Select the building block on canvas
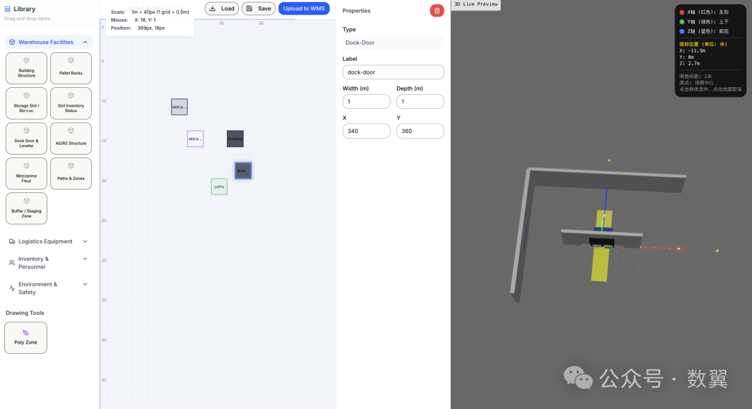The image size is (752, 409). pyautogui.click(x=235, y=139)
